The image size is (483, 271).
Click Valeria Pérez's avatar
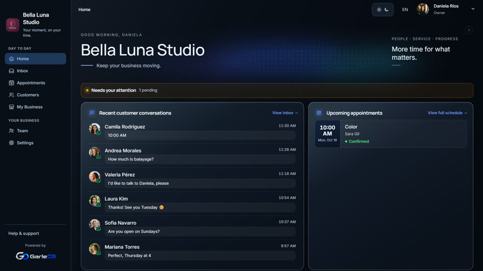click(x=95, y=177)
